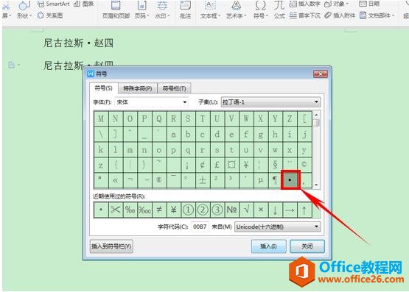Pick the № numero recent symbol
The width and height of the screenshot is (409, 292).
[x=231, y=209]
